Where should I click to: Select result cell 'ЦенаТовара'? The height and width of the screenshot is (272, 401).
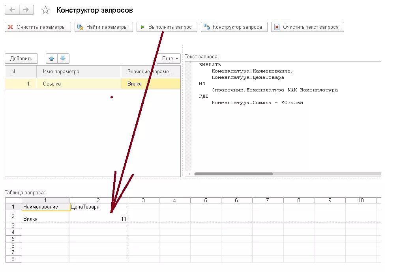99,207
